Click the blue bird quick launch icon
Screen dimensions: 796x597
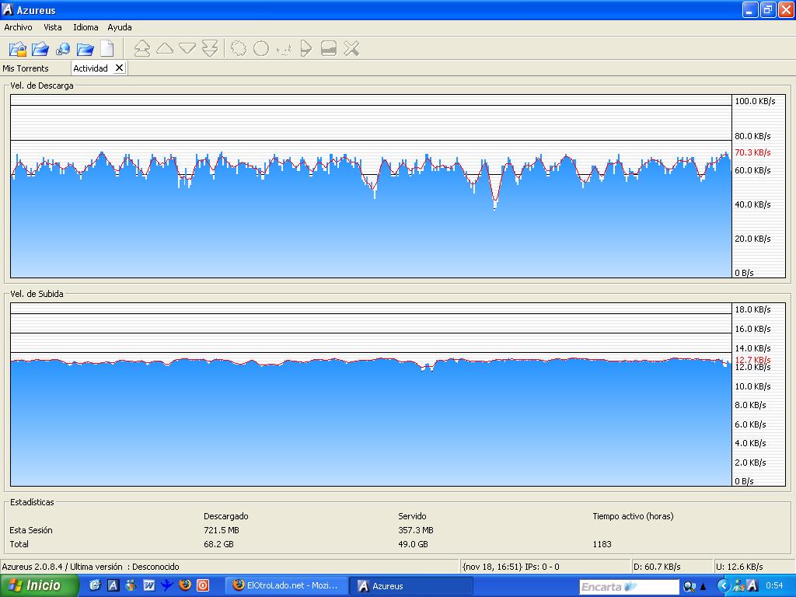click(166, 585)
